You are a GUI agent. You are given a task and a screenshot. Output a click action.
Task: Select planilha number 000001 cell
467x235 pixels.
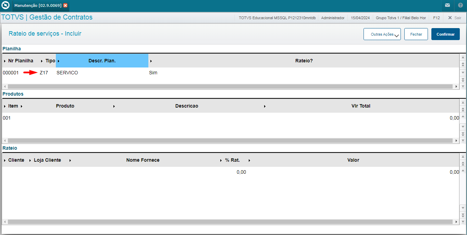[x=11, y=73]
